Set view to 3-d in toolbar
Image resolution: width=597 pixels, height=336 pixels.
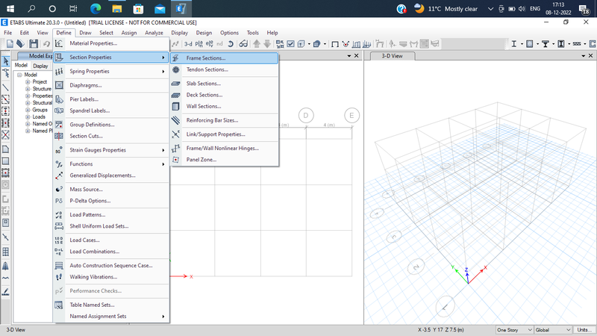pyautogui.click(x=188, y=44)
